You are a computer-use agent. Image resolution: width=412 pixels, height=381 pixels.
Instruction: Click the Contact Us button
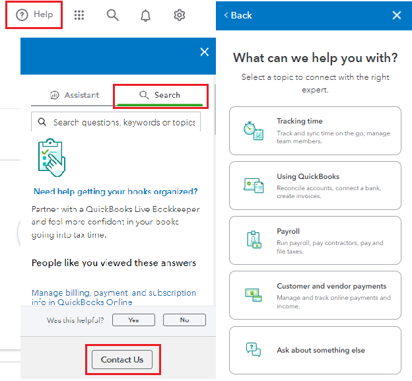122,359
